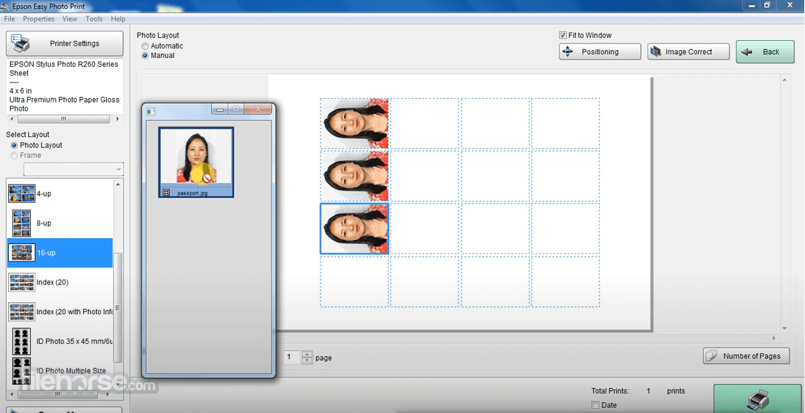The height and width of the screenshot is (413, 805).
Task: Select ID Photo 35 x 45 mm icon
Action: [21, 341]
